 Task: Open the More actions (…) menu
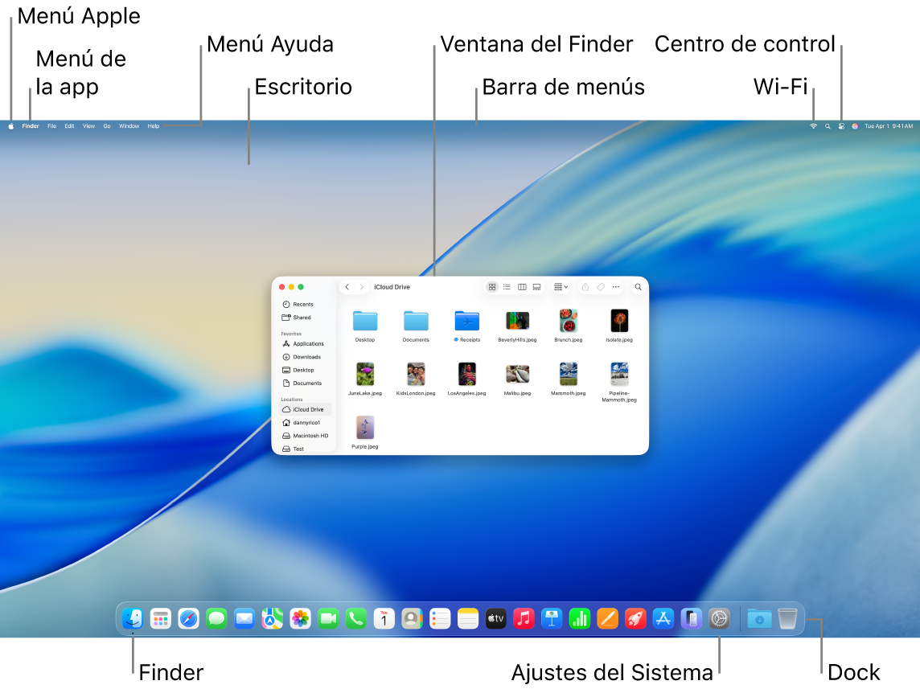click(x=615, y=286)
